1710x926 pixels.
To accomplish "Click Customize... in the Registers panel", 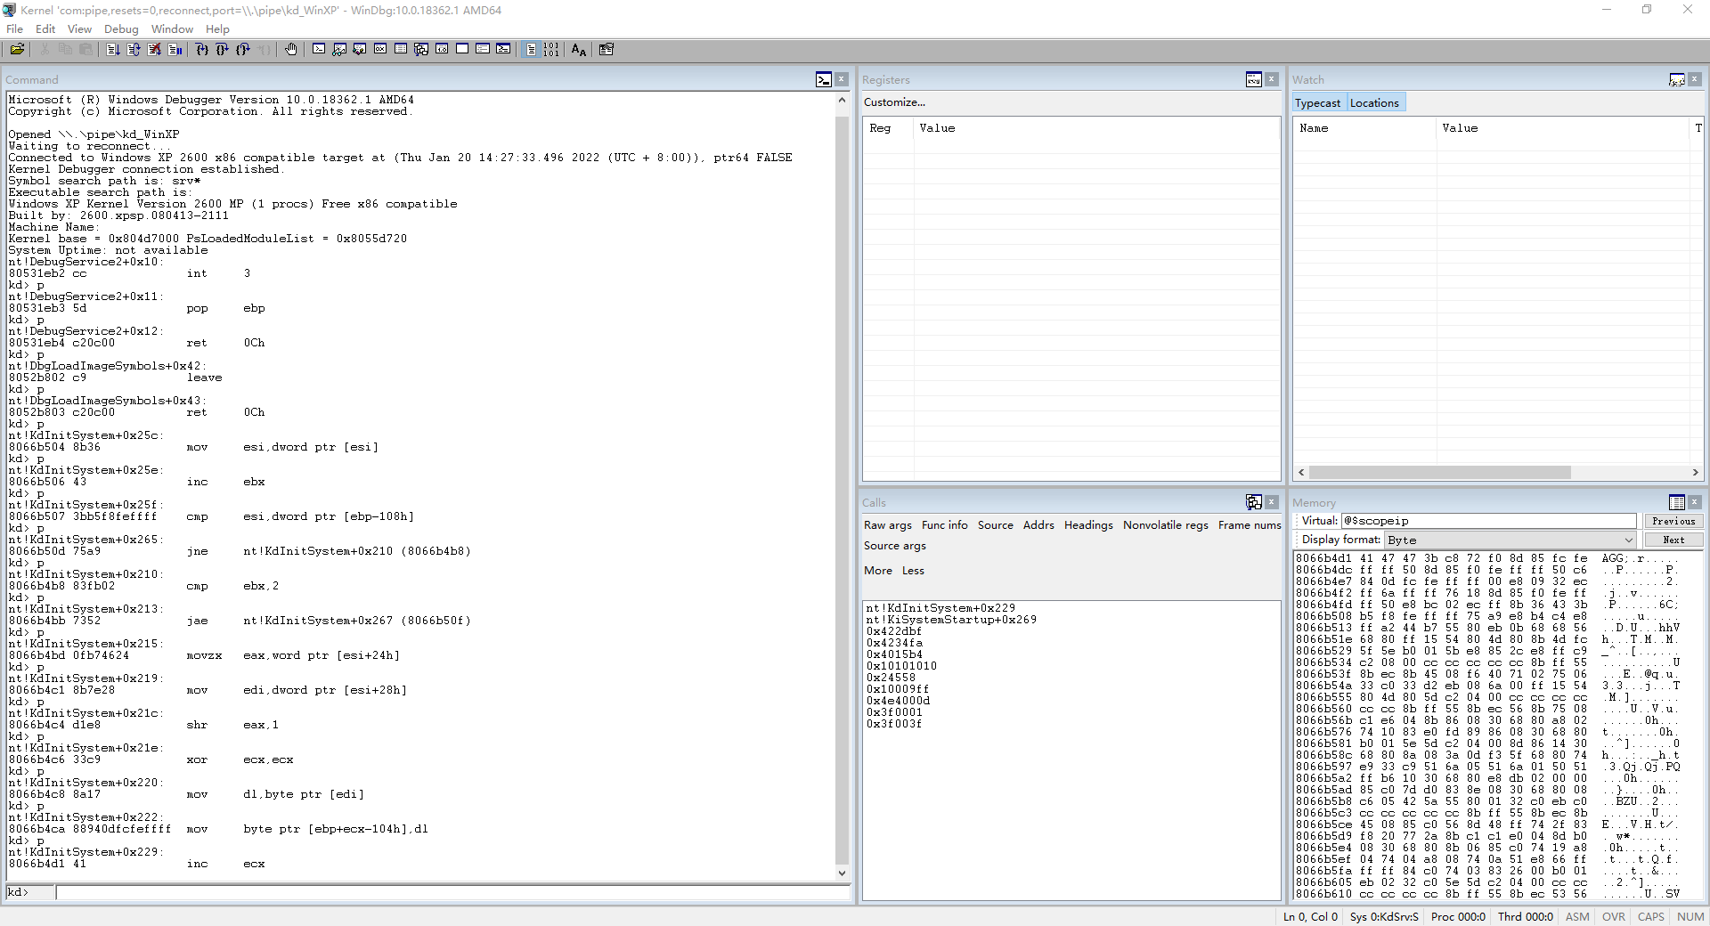I will [894, 102].
